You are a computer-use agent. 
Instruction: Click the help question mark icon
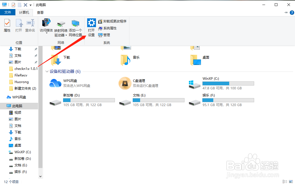tap(292, 13)
